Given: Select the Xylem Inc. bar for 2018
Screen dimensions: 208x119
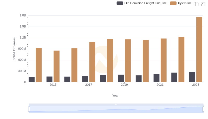Looking at the screenshot, I should [110, 61].
